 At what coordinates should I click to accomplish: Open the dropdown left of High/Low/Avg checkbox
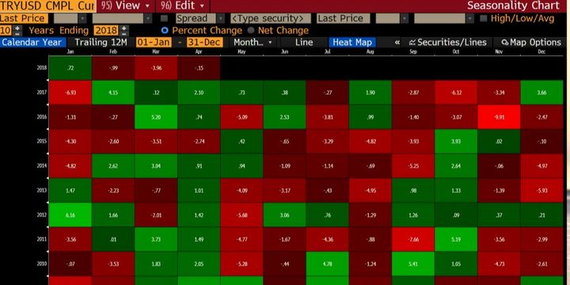(x=470, y=18)
